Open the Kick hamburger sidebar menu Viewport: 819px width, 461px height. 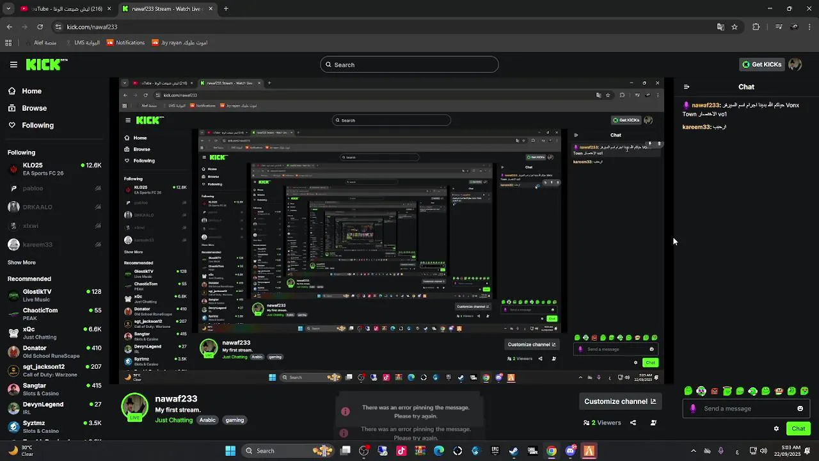pos(13,65)
